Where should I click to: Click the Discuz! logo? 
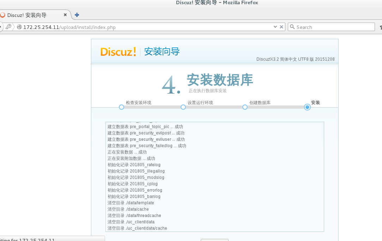pyautogui.click(x=118, y=52)
